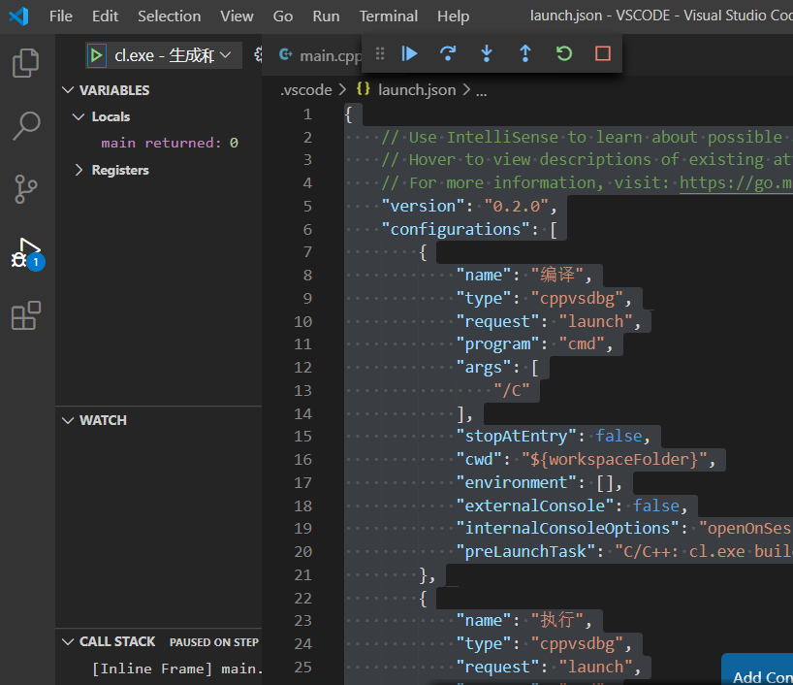The image size is (793, 685).
Task: Open the Source Control view
Action: 26,189
